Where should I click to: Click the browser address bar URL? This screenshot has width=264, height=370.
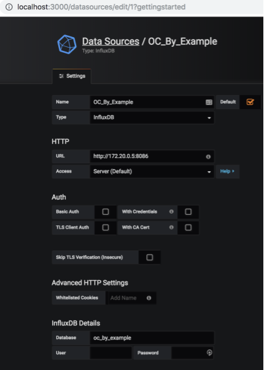[101, 7]
